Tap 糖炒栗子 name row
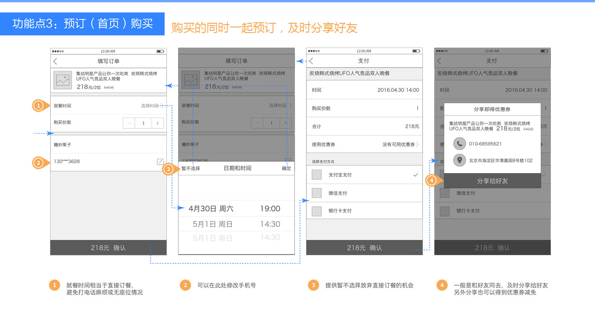 pyautogui.click(x=108, y=145)
